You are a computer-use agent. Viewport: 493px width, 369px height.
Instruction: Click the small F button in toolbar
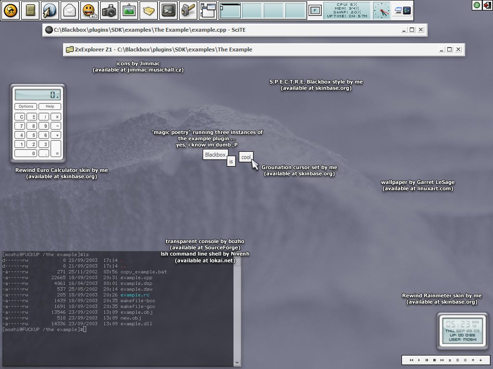coord(315,11)
